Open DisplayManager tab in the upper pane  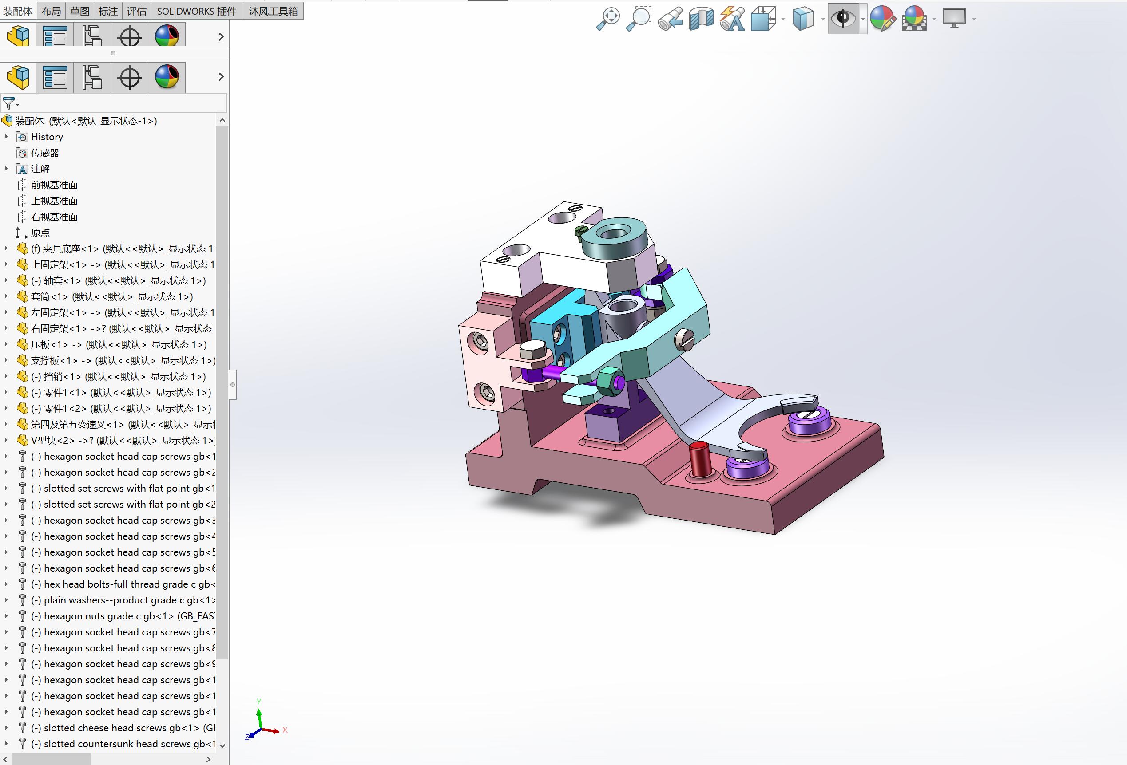click(x=167, y=35)
